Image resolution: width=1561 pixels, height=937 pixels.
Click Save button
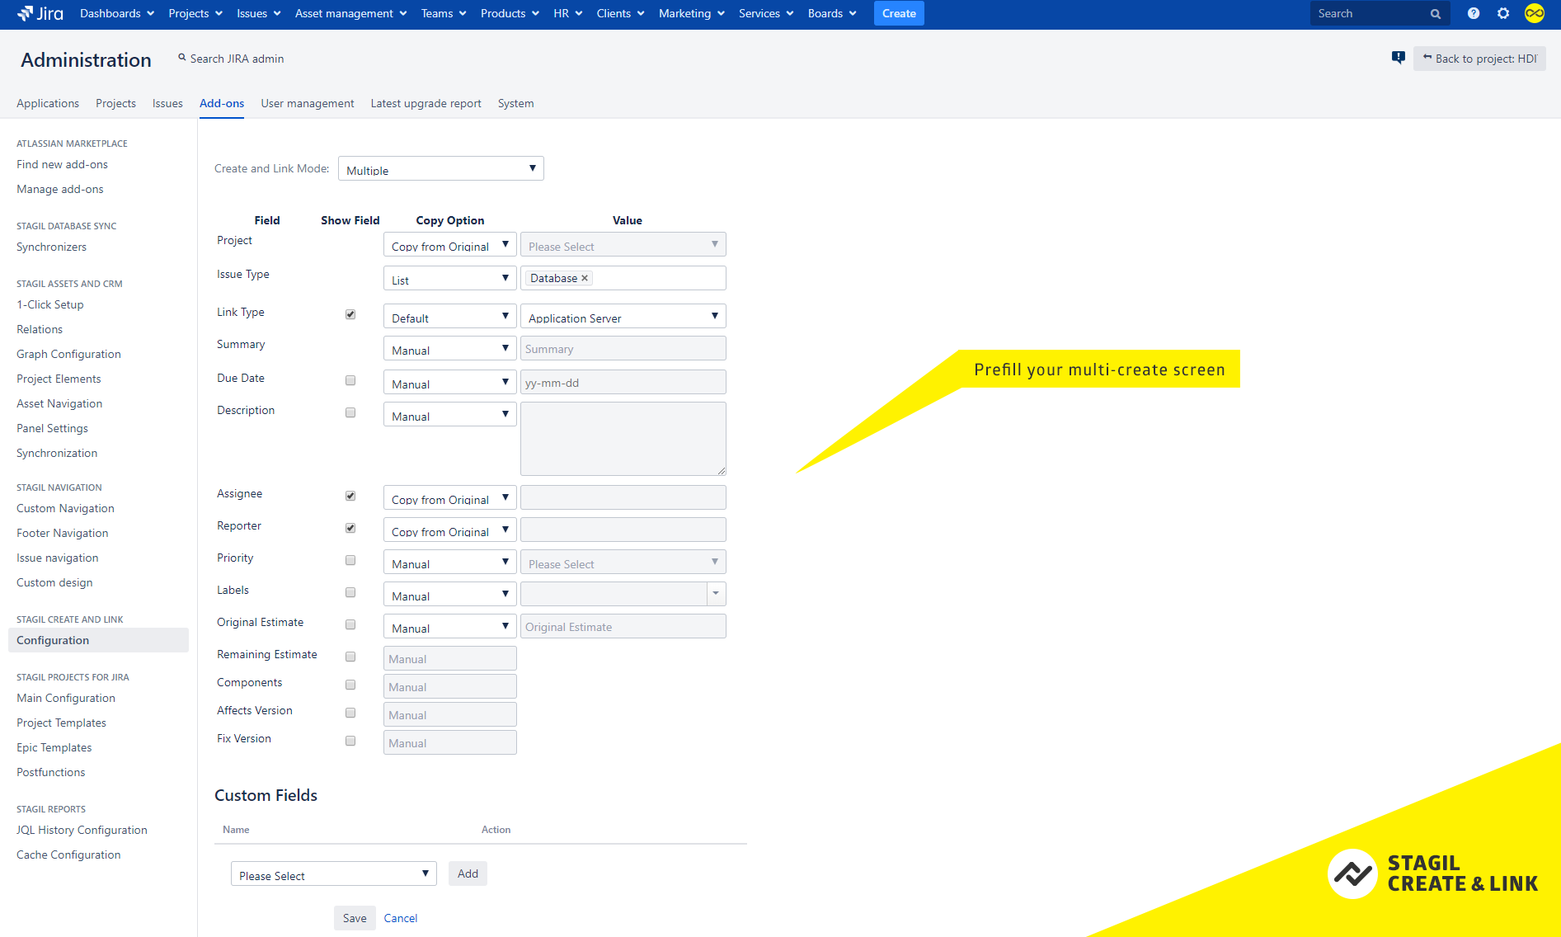pyautogui.click(x=355, y=918)
